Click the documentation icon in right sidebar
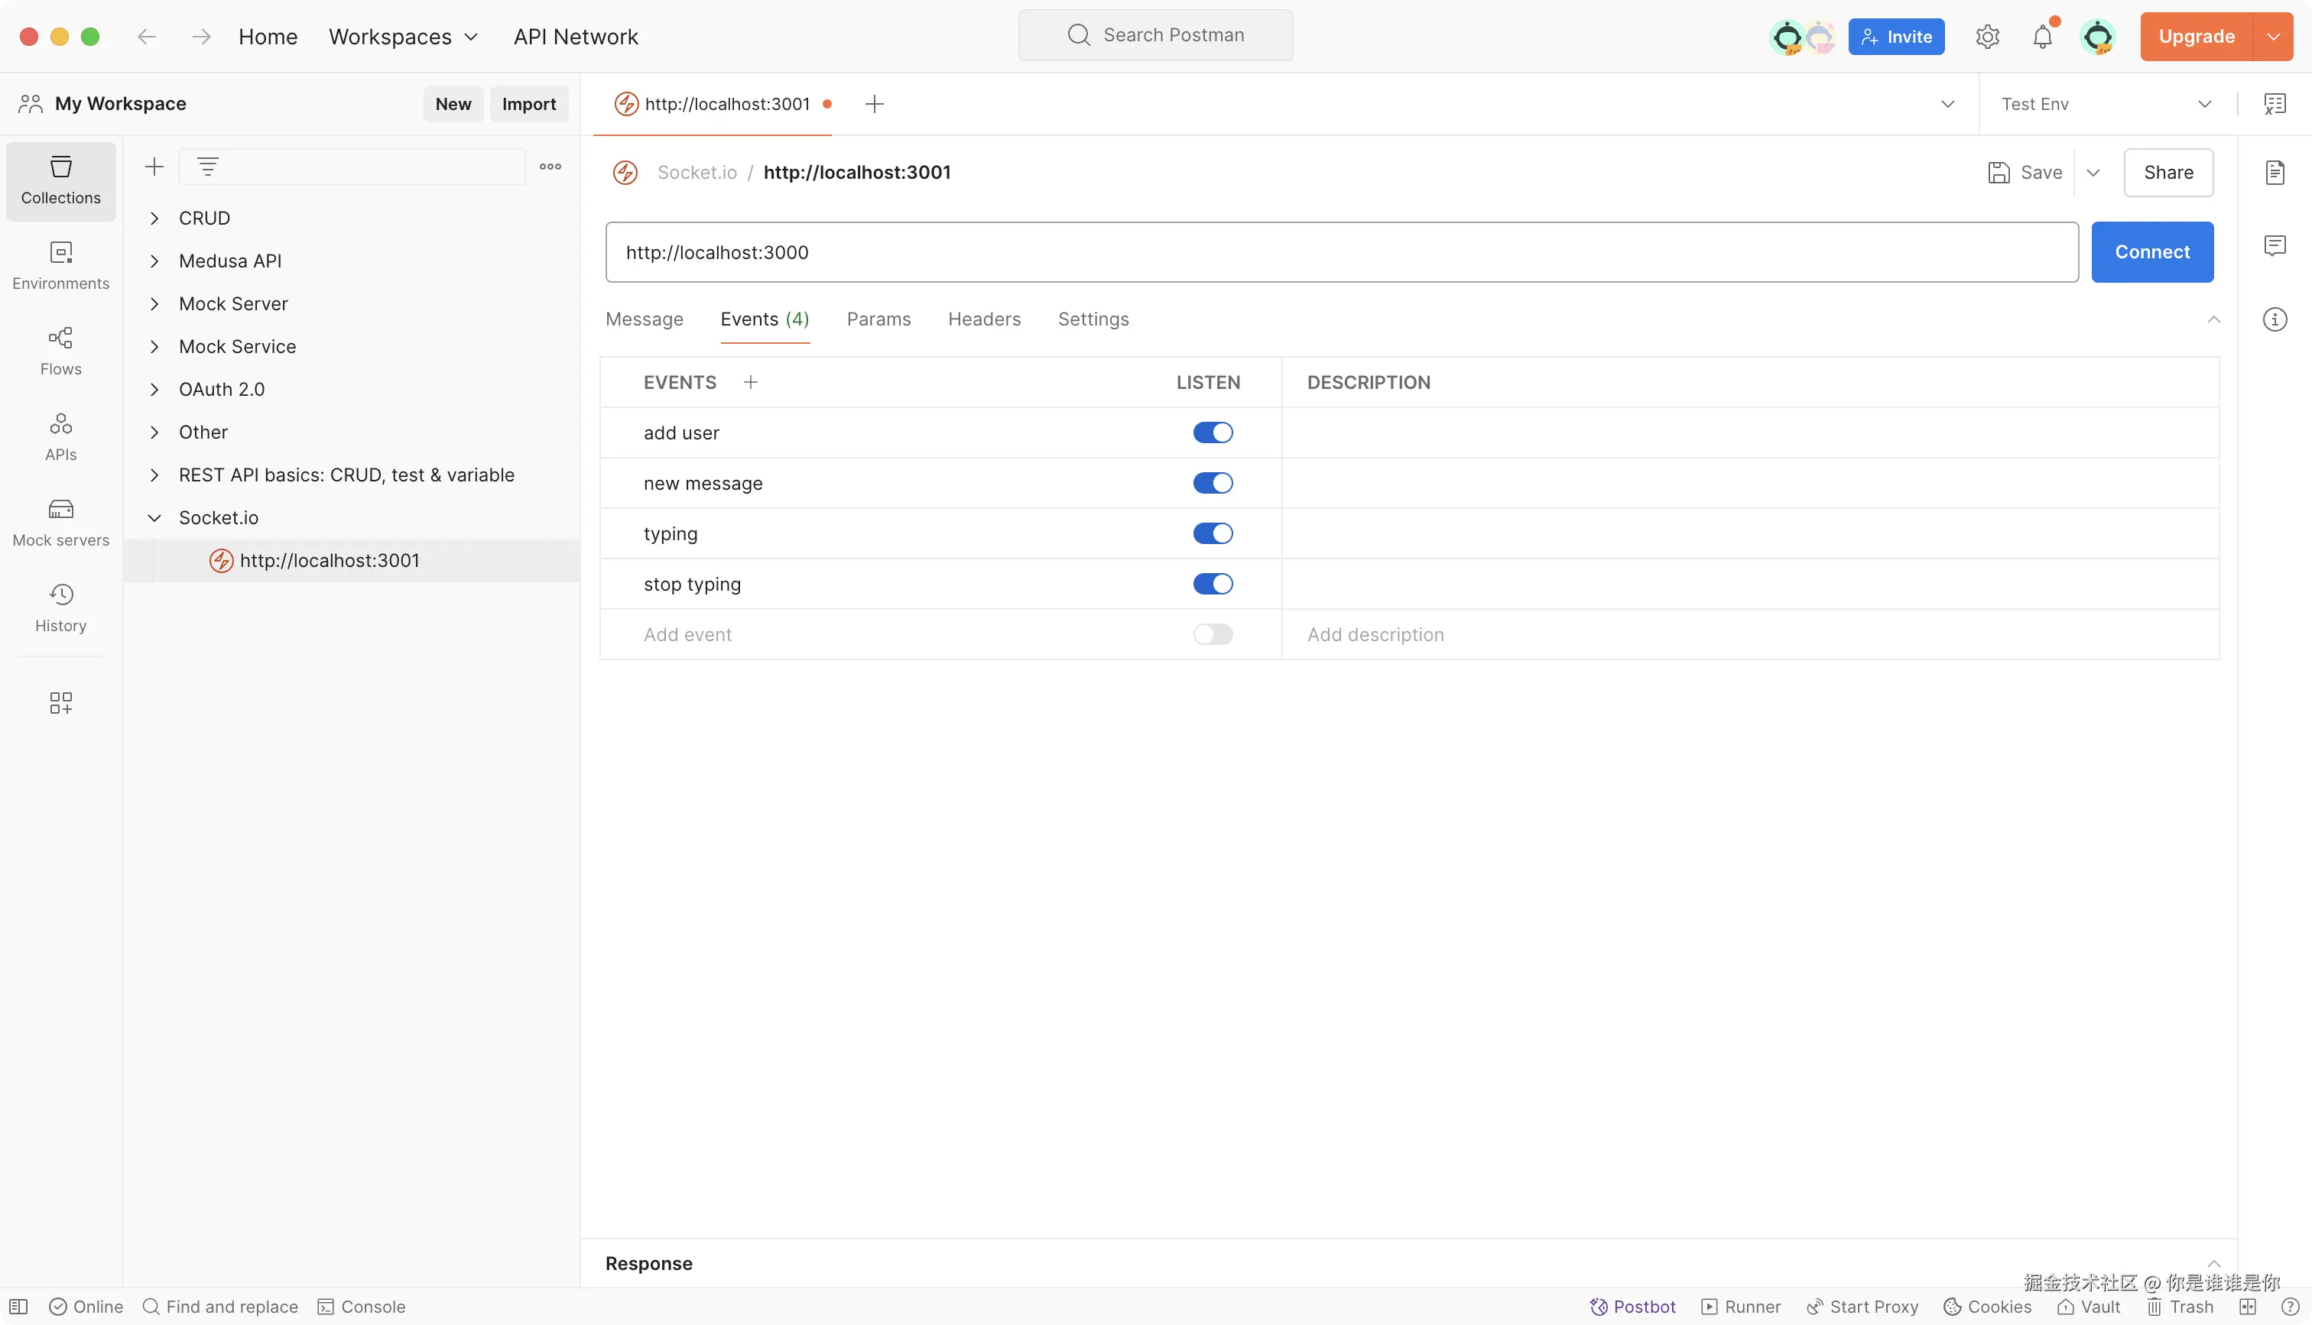Image resolution: width=2312 pixels, height=1325 pixels. click(2274, 172)
